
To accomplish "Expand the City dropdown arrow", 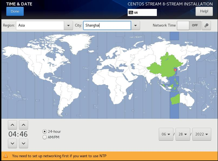I will click(136, 25).
